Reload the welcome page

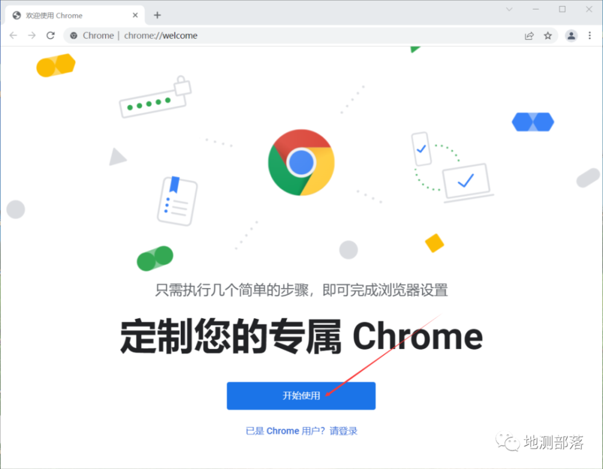(51, 36)
